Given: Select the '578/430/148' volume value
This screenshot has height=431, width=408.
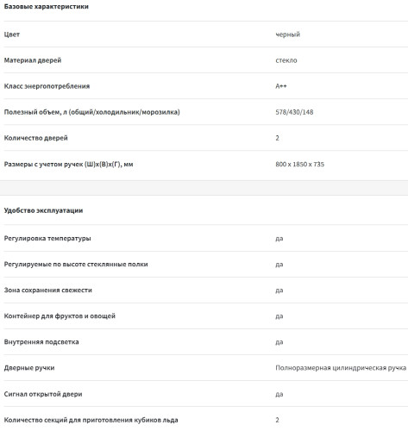Looking at the screenshot, I should coord(294,112).
